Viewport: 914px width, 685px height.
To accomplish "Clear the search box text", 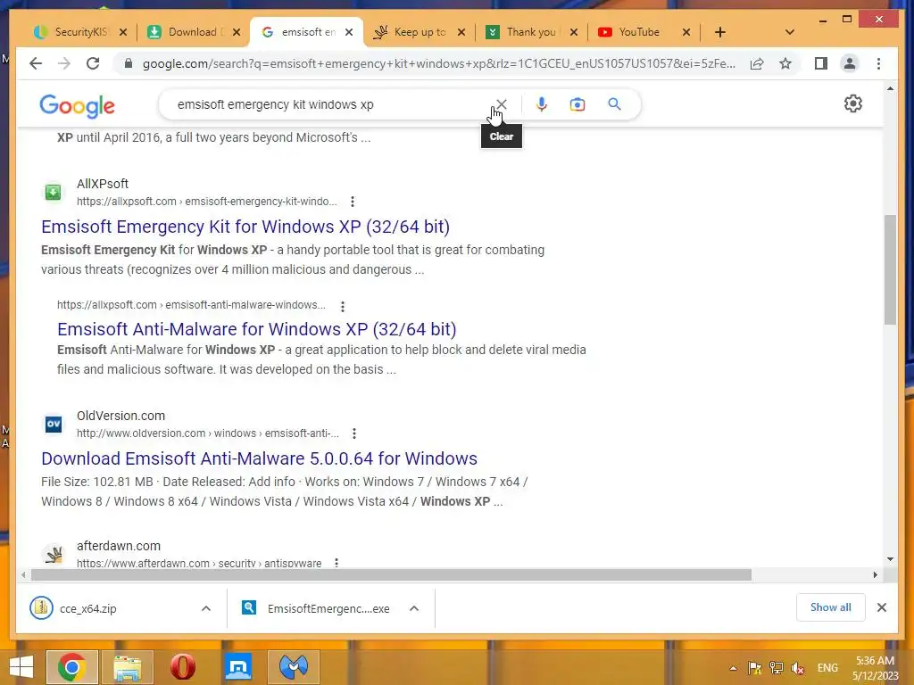I will [502, 104].
